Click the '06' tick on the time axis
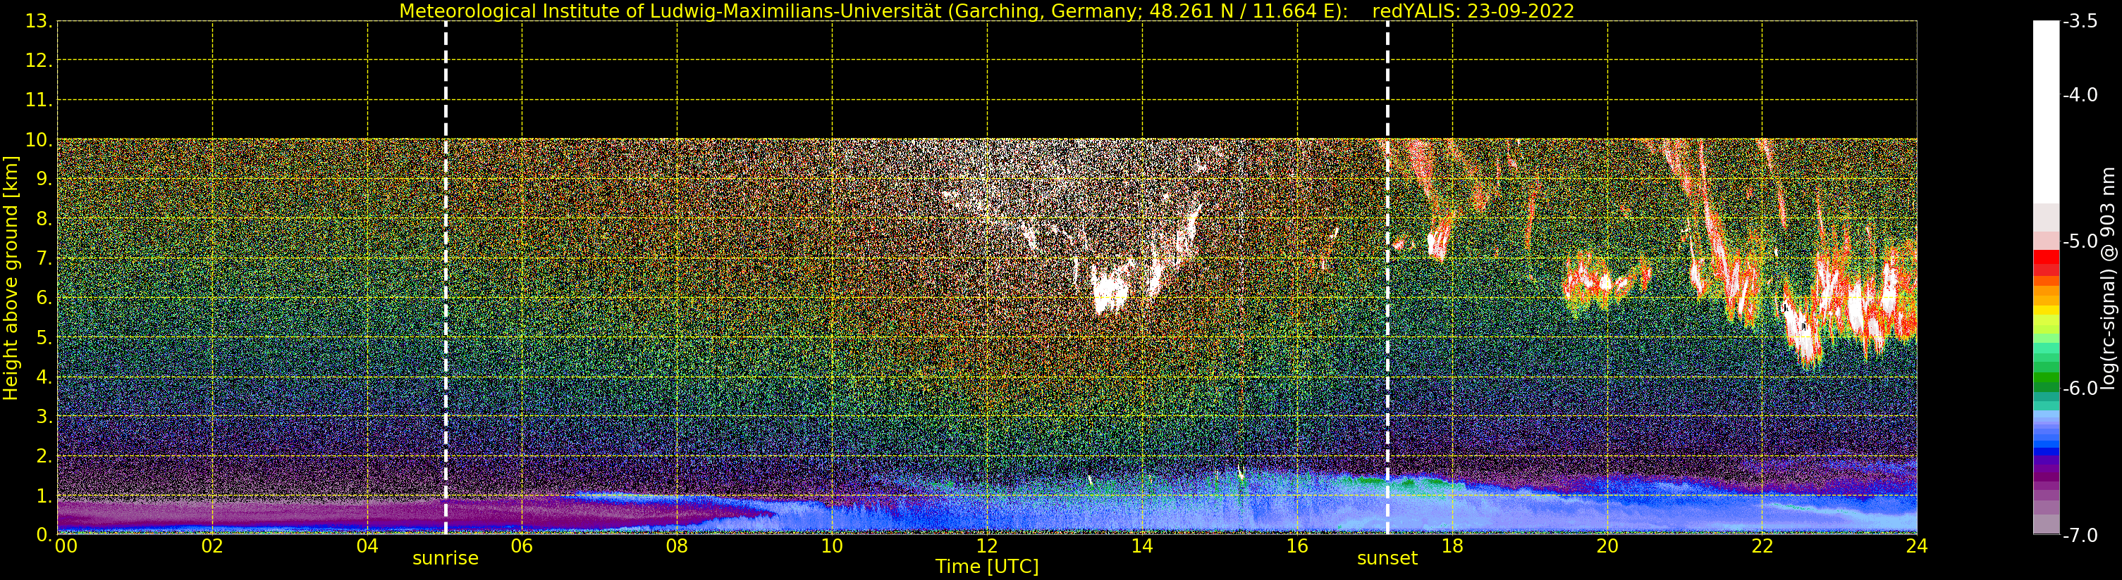Viewport: 2122px width, 580px height. [522, 546]
